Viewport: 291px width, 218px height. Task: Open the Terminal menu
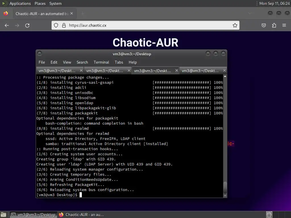pyautogui.click(x=101, y=62)
